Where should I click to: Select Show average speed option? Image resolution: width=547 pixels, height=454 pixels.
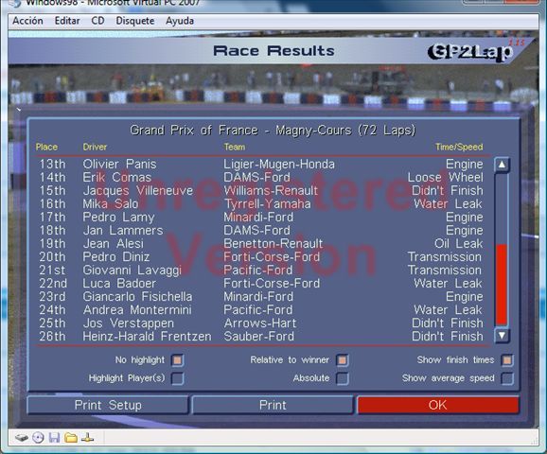(x=507, y=378)
